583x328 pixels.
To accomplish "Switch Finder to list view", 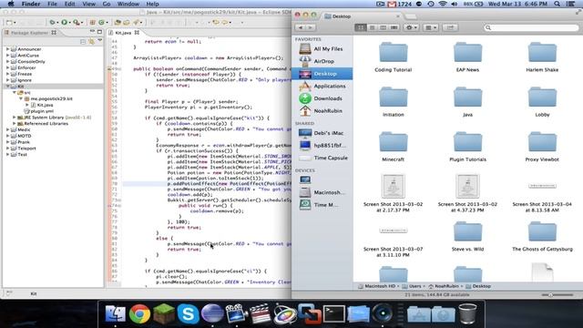I will click(x=372, y=27).
